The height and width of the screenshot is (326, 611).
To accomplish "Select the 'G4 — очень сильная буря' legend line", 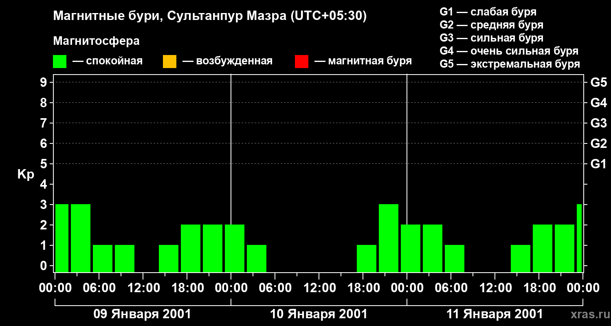I will tap(509, 51).
